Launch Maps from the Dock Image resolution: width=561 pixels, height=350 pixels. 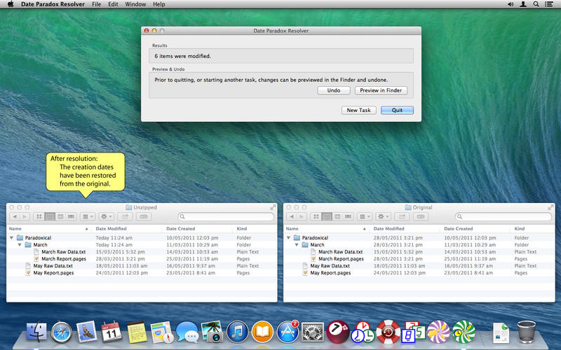click(x=162, y=332)
